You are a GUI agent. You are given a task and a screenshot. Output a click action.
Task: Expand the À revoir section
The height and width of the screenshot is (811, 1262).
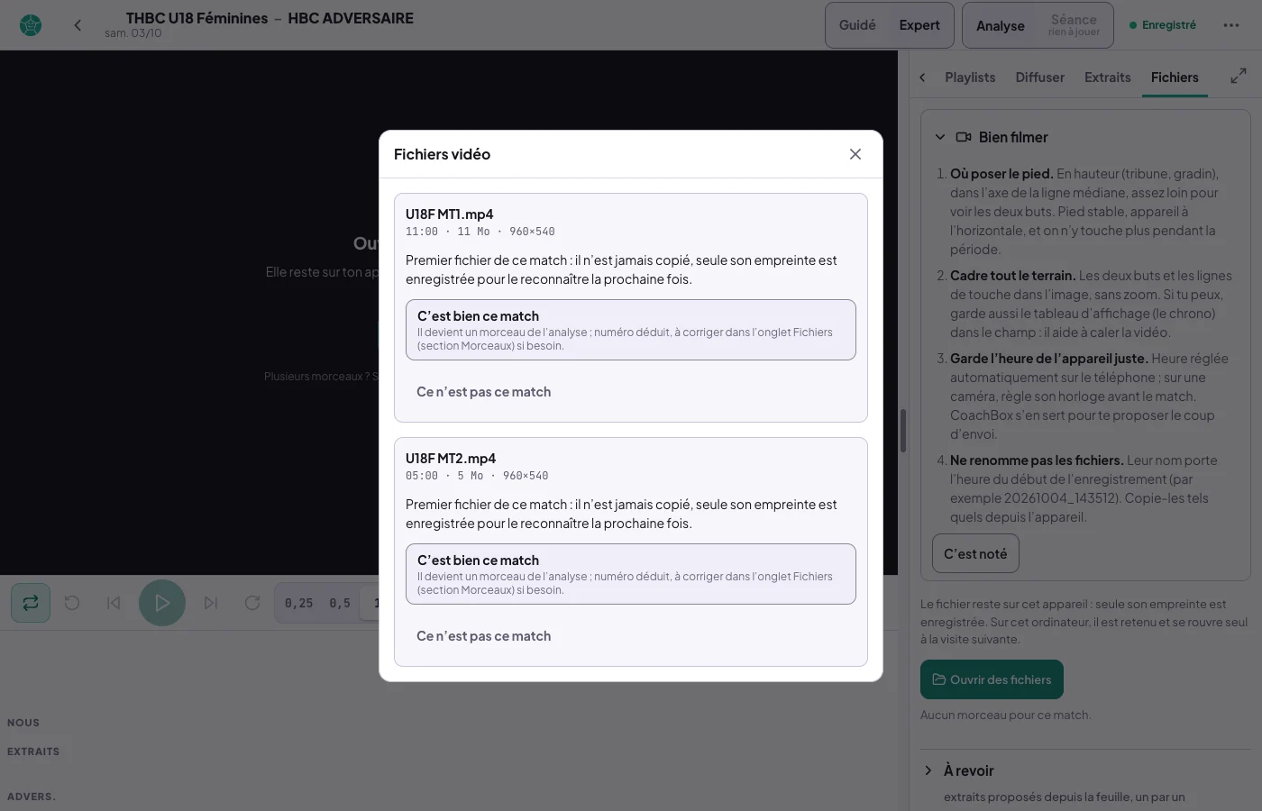[x=928, y=770]
